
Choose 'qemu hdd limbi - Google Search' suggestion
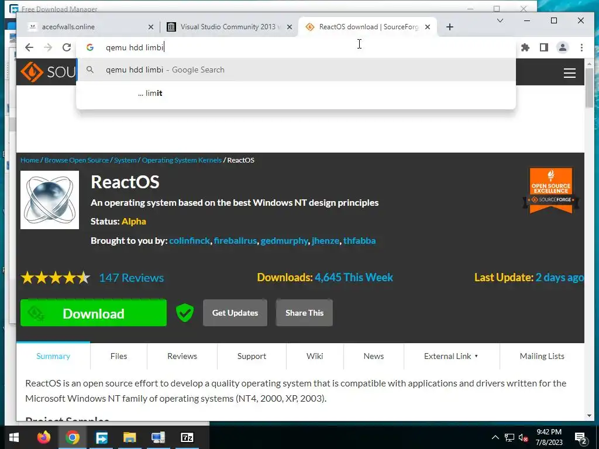[296, 70]
